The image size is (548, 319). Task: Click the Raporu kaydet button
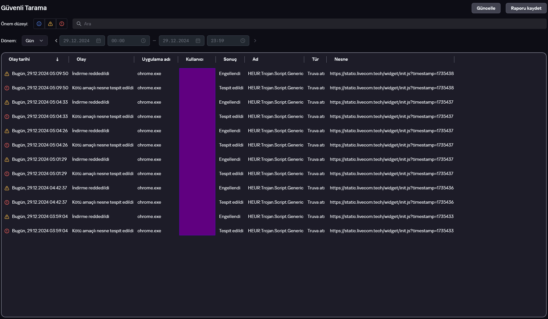coord(526,8)
